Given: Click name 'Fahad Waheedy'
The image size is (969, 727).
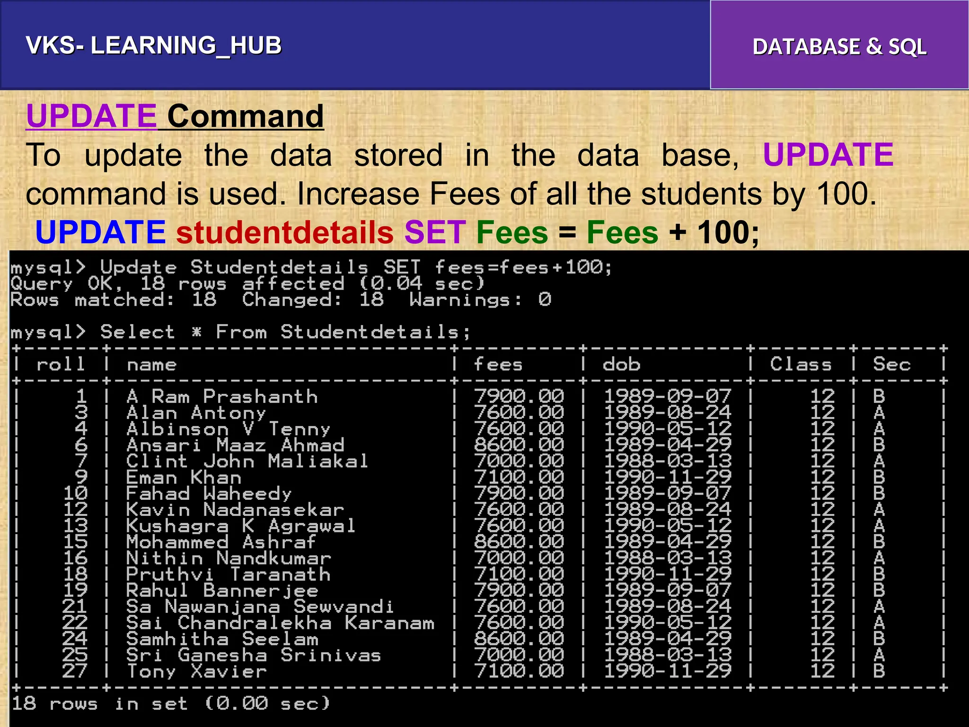Looking at the screenshot, I should click(209, 494).
